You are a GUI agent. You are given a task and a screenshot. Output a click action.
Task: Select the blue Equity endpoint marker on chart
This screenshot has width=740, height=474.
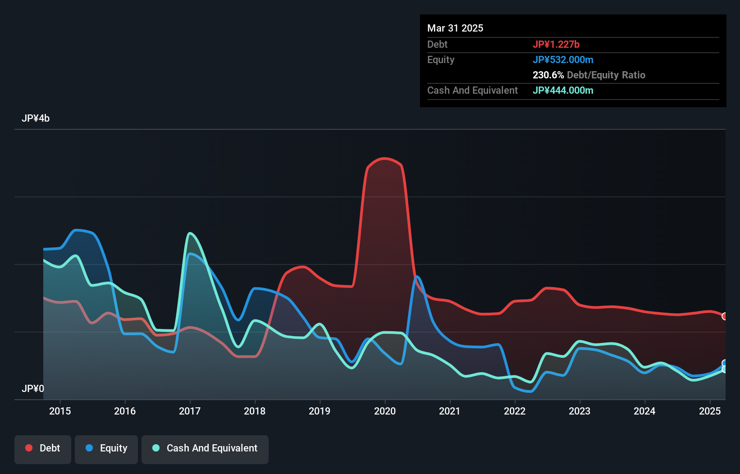coord(724,363)
